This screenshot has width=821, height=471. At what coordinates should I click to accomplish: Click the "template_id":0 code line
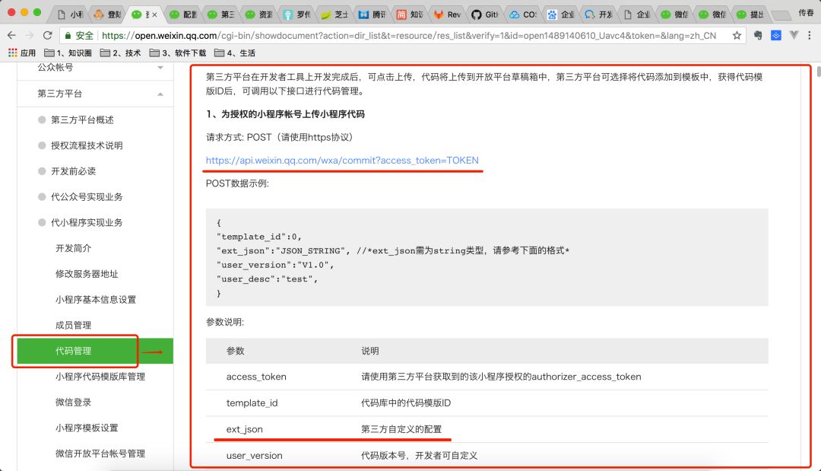click(x=259, y=237)
